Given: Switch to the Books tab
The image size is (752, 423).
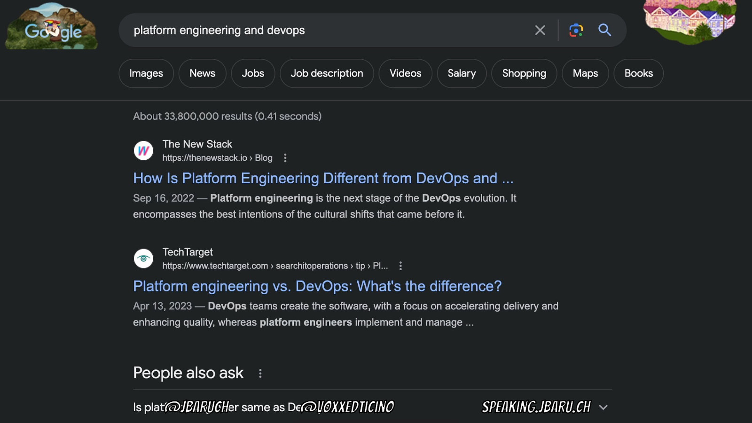Looking at the screenshot, I should [638, 73].
